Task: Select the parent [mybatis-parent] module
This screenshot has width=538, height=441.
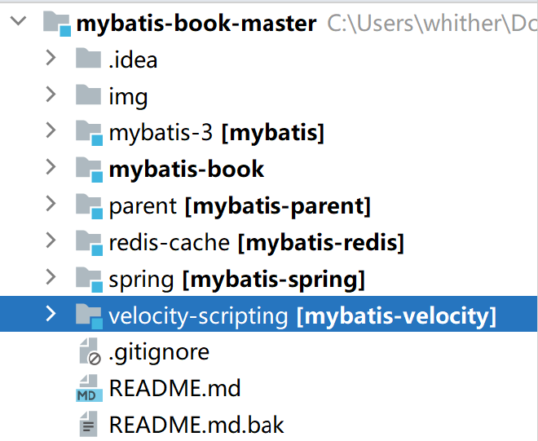Action: [239, 206]
